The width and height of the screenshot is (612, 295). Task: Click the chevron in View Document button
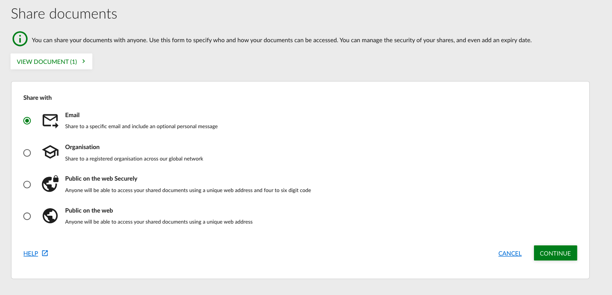click(84, 62)
